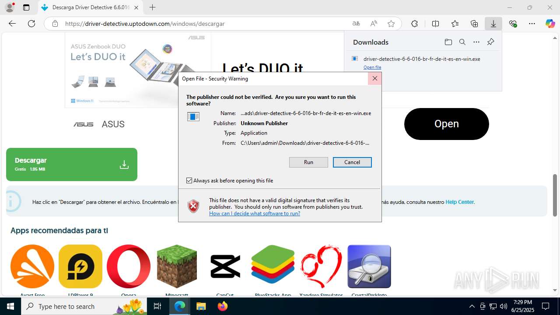Screen dimensions: 560x315
Task: Open the Avast Free app icon
Action: [x=32, y=266]
